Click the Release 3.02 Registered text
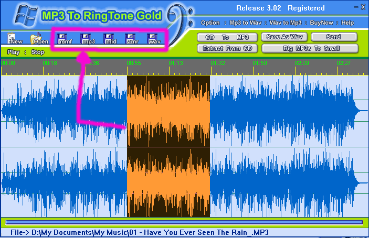 pos(280,8)
